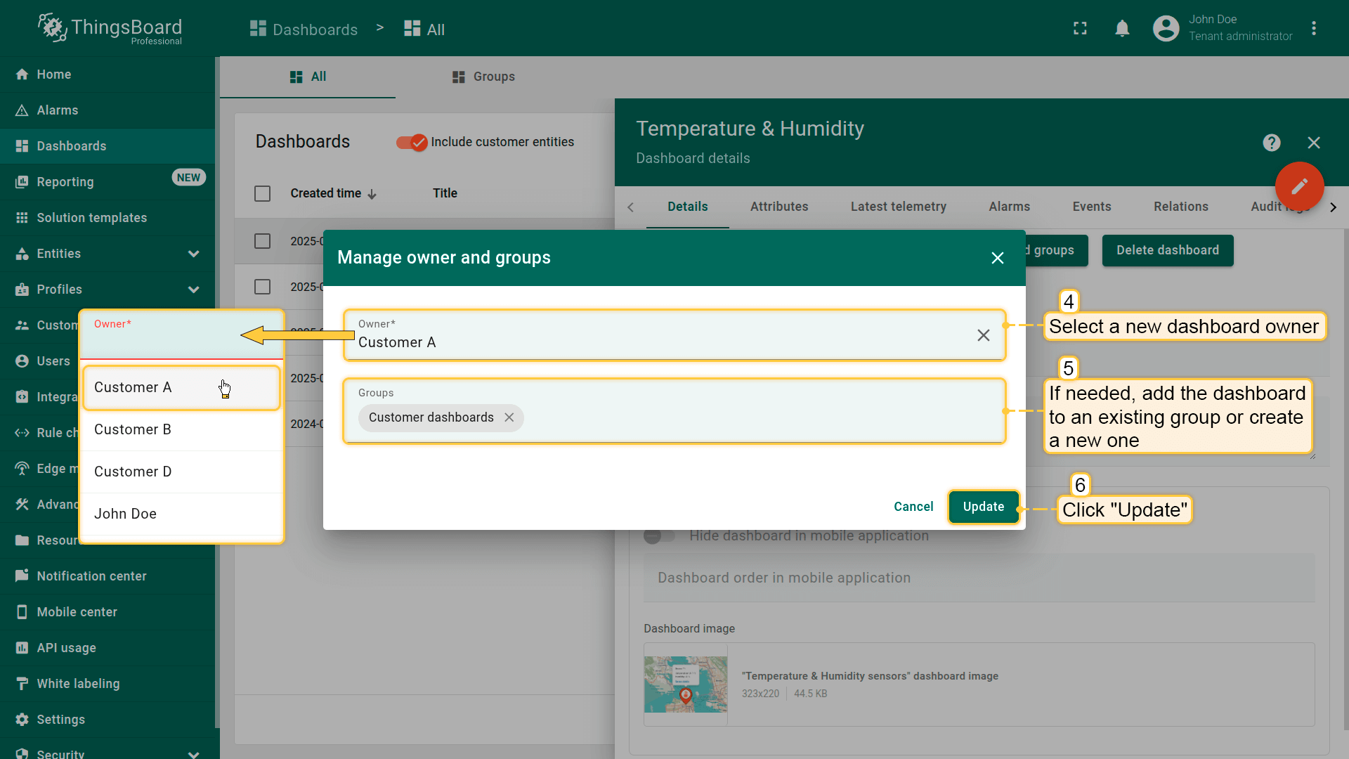Toggle fullscreen mode icon
Image resolution: width=1349 pixels, height=759 pixels.
pyautogui.click(x=1080, y=29)
